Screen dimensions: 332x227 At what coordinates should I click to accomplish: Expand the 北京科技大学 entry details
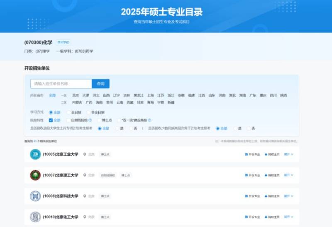[288, 196]
